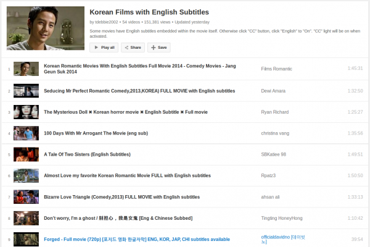Screen dimensions: 370x247
Task: Open Don't worry, I'm a ghost video
Action: tap(118, 218)
